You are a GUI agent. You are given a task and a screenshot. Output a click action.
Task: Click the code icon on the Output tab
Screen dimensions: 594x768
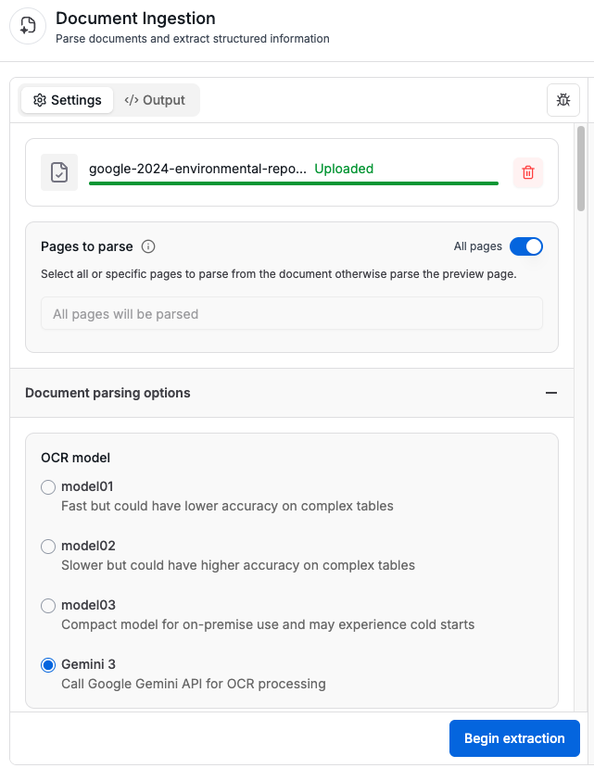130,100
